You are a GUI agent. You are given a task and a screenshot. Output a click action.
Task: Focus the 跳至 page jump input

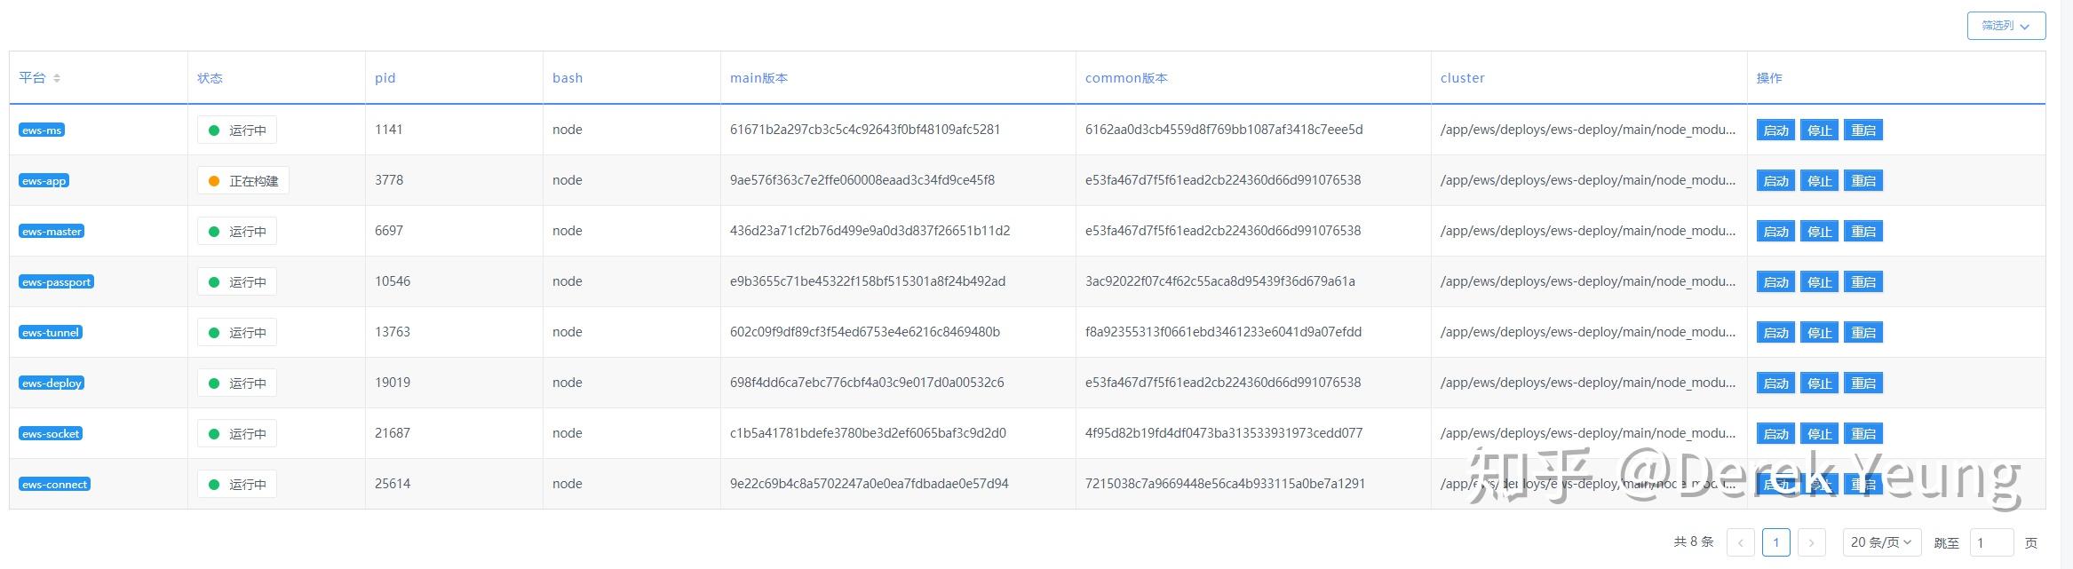(x=1991, y=542)
